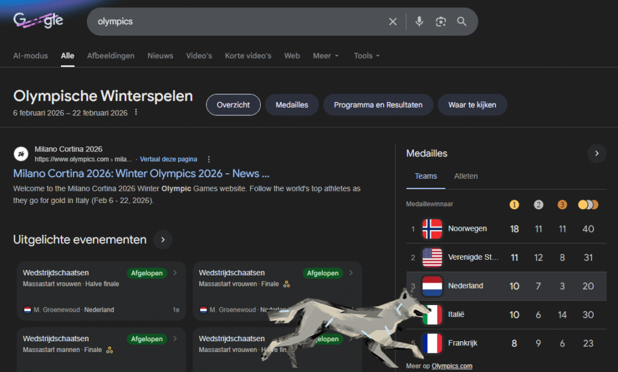Expand Uitgelichte evenementen with arrow button
The image size is (618, 372).
click(162, 240)
